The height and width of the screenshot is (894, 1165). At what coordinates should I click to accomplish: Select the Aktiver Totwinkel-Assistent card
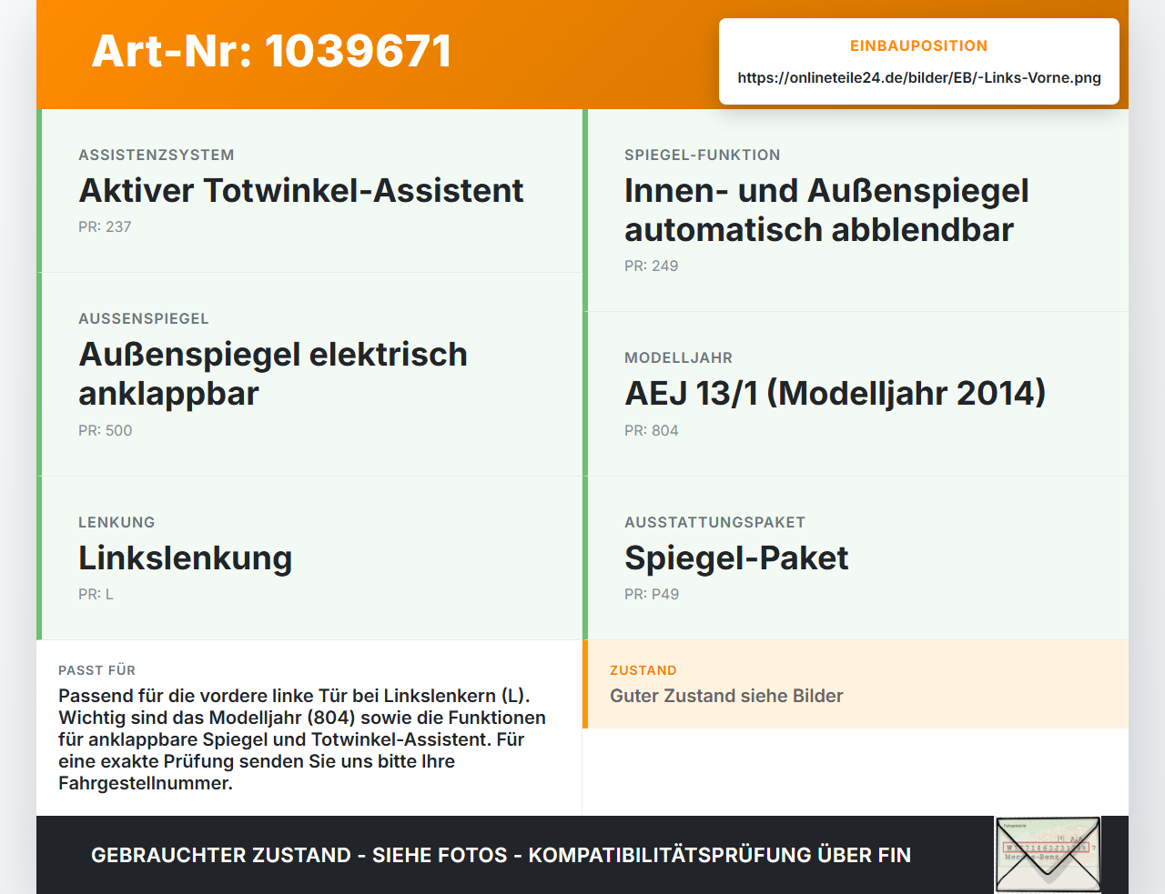(309, 191)
